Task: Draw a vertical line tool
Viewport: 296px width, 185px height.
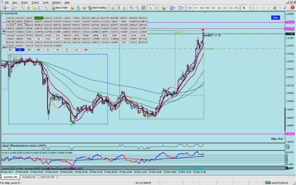Action: tap(258, 8)
